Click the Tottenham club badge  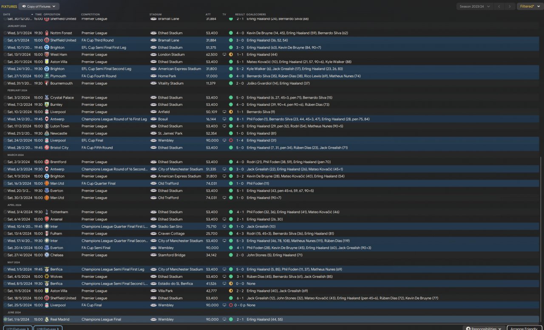(47, 212)
